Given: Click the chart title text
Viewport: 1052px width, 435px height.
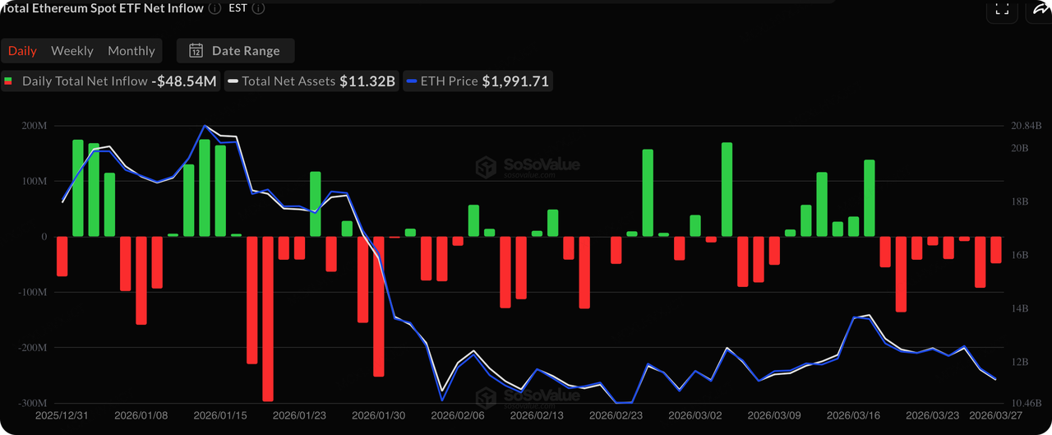Looking at the screenshot, I should tap(103, 8).
